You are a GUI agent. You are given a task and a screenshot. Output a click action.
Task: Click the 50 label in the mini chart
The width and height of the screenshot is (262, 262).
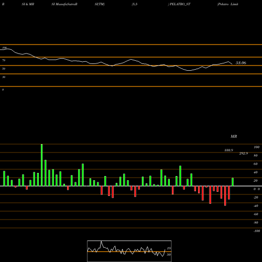169,255
